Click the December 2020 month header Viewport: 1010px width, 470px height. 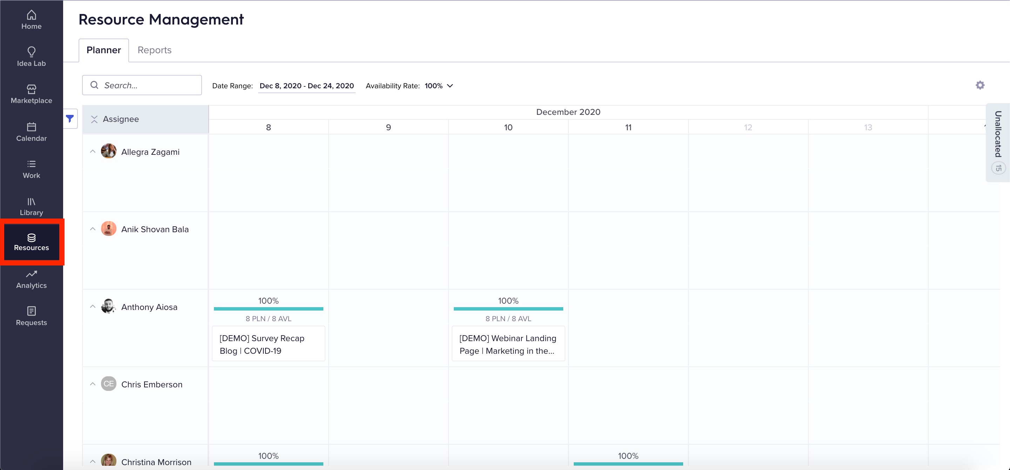[x=568, y=112]
